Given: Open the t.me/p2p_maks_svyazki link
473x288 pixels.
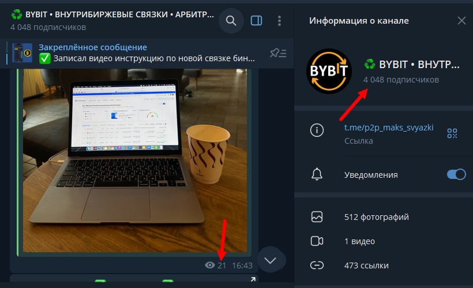Looking at the screenshot, I should 389,128.
